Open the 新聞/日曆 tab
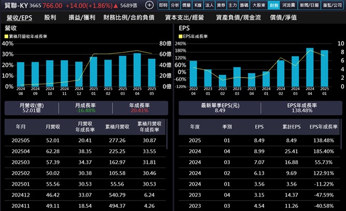Screen dimensions: 346x211 click(x=309, y=5)
